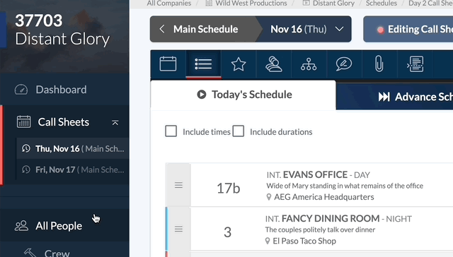Click the All People group icon

click(x=21, y=226)
